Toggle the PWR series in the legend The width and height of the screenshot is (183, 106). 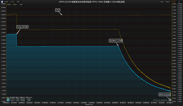(x=21, y=5)
